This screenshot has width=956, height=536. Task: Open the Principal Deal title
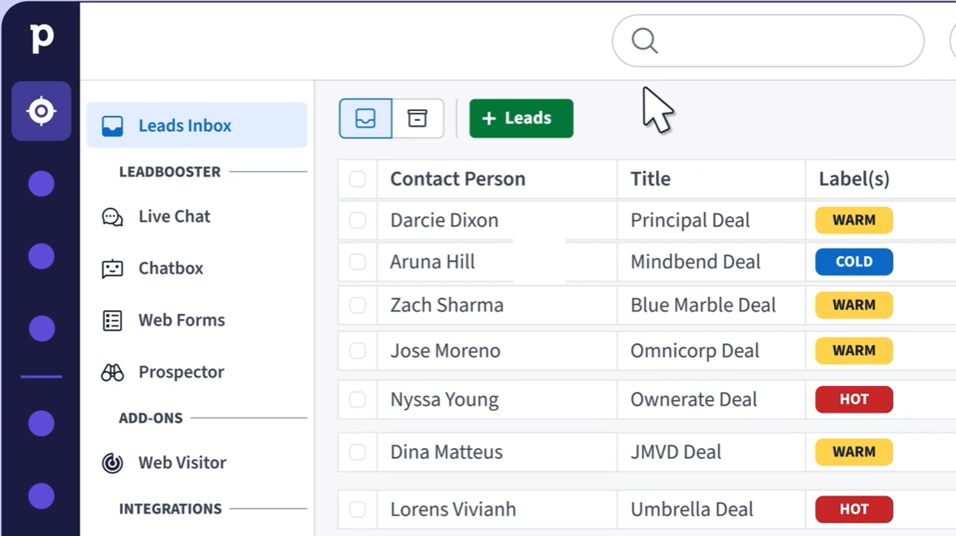click(690, 220)
